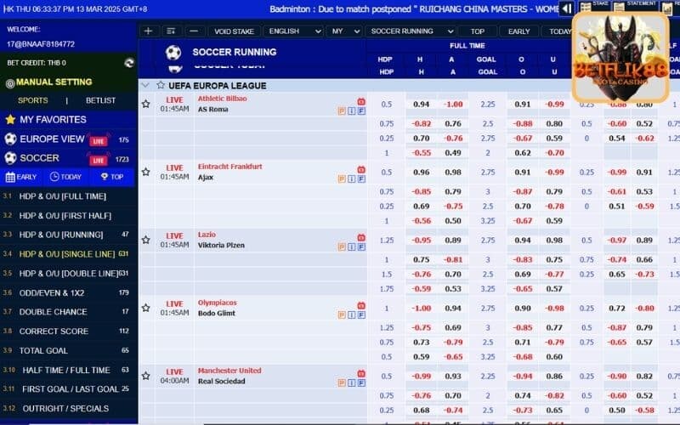Open the MY odds type dropdown
Viewport: 680px width, 425px height.
click(x=345, y=31)
